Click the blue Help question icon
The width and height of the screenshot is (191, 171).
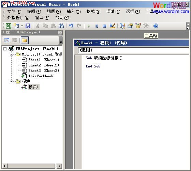(x=156, y=26)
